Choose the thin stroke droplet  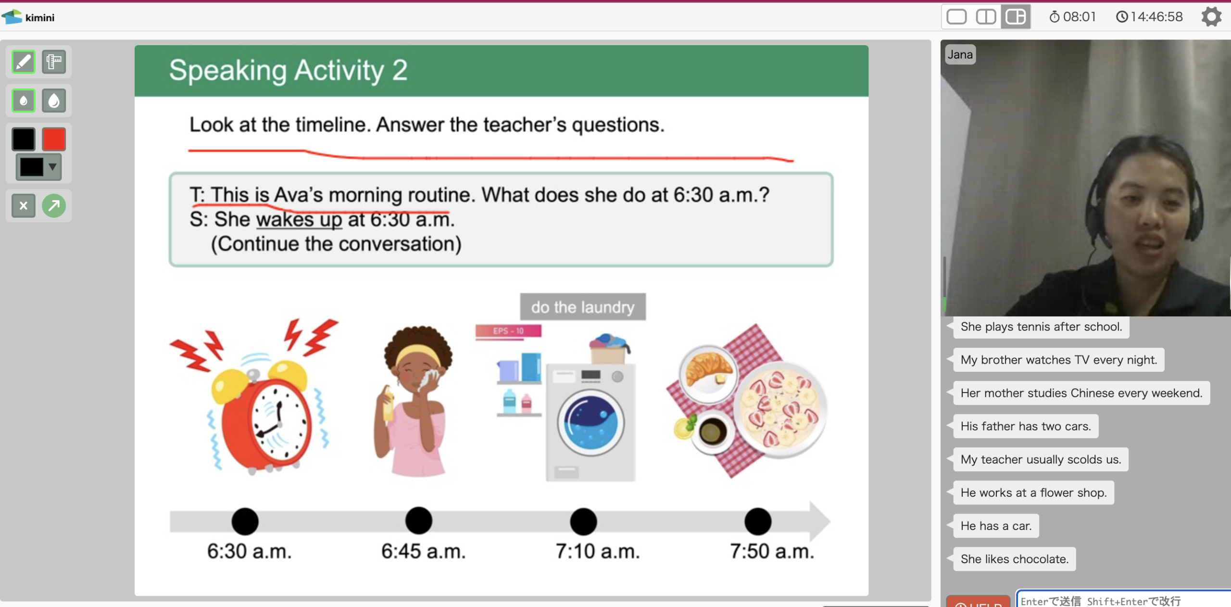(23, 101)
